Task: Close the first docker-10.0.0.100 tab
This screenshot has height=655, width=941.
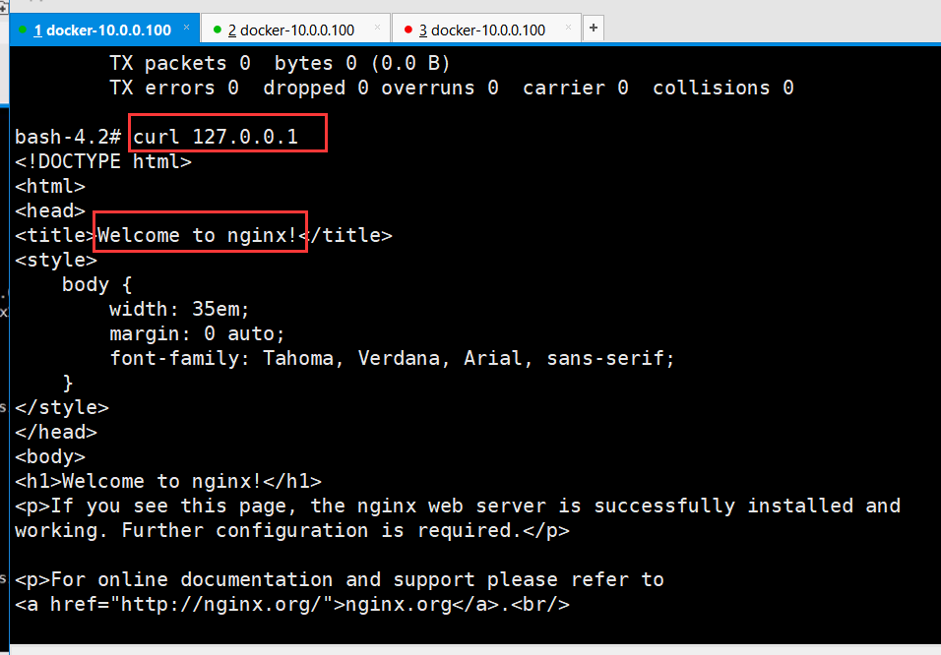Action: tap(186, 29)
